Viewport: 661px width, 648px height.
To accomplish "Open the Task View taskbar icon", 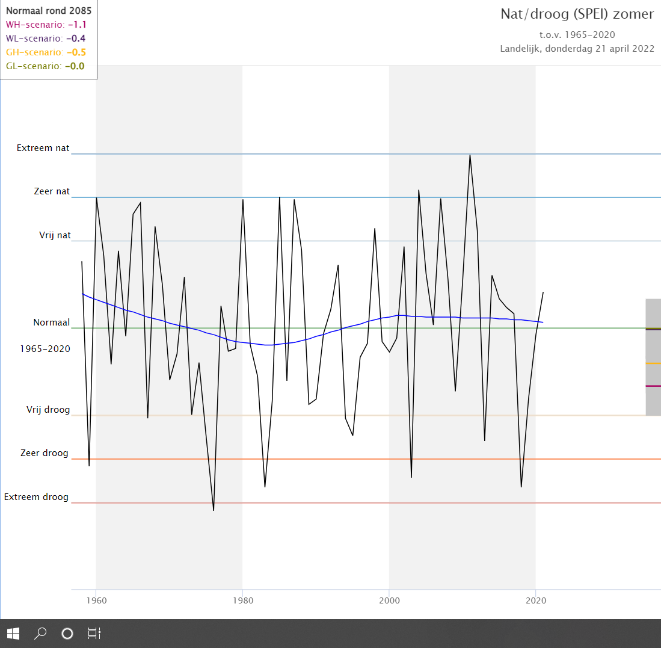I will tap(94, 633).
